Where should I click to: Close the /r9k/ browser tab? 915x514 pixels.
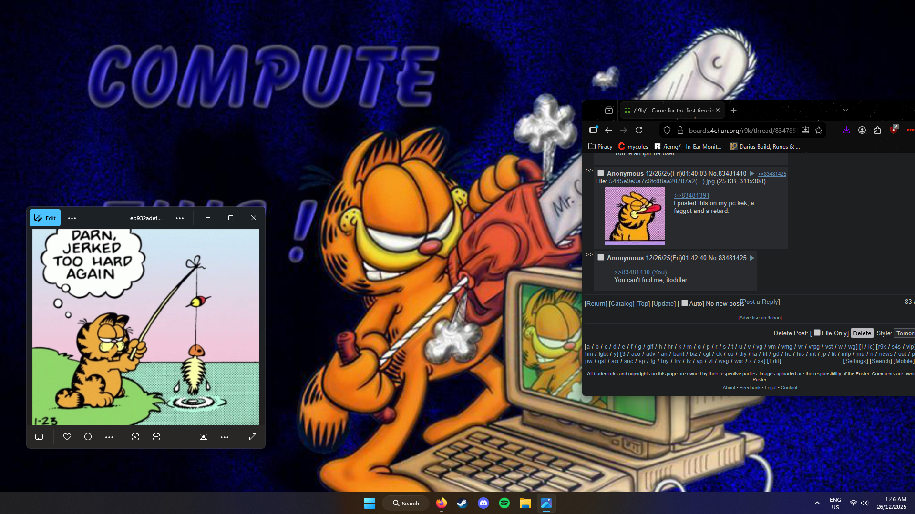click(x=718, y=110)
